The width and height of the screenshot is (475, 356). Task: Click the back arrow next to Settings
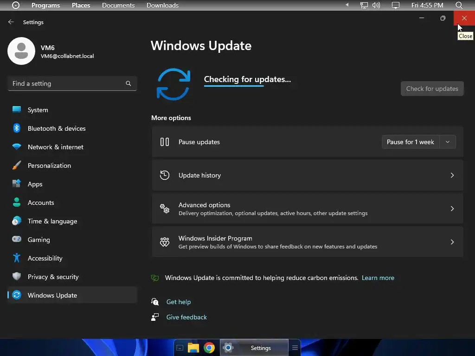11,22
